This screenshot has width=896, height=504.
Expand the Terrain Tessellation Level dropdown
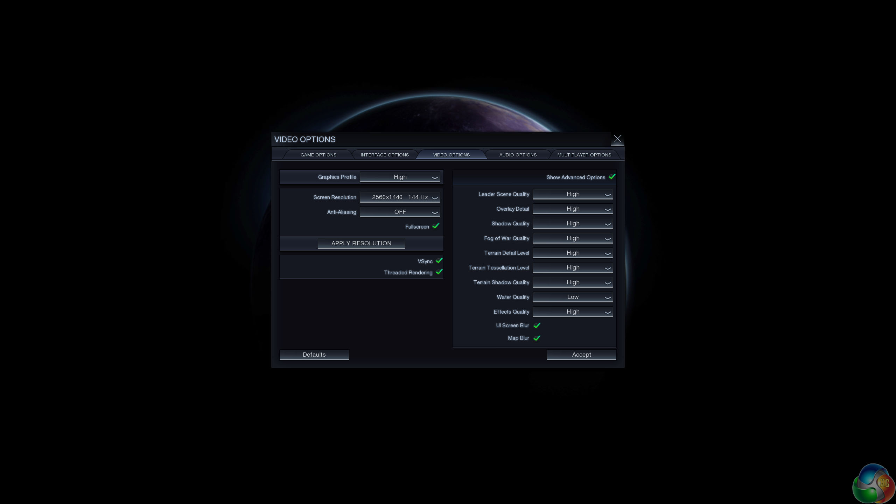point(573,268)
